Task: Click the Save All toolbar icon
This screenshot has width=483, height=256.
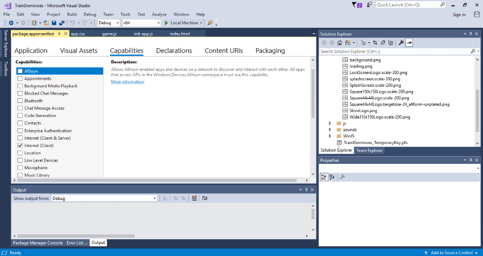Action: point(62,23)
